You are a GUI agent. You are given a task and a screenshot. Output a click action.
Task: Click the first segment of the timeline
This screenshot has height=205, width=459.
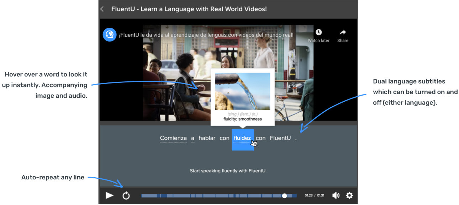150,196
